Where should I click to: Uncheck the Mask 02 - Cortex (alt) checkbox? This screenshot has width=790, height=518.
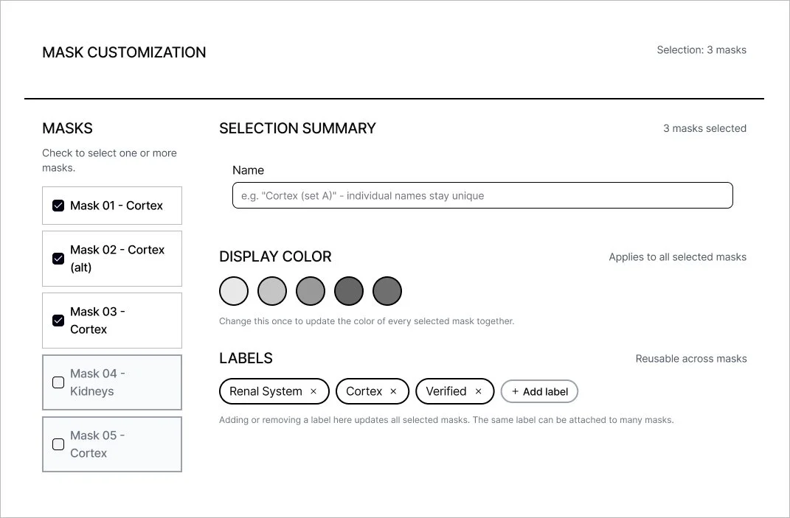tap(58, 259)
